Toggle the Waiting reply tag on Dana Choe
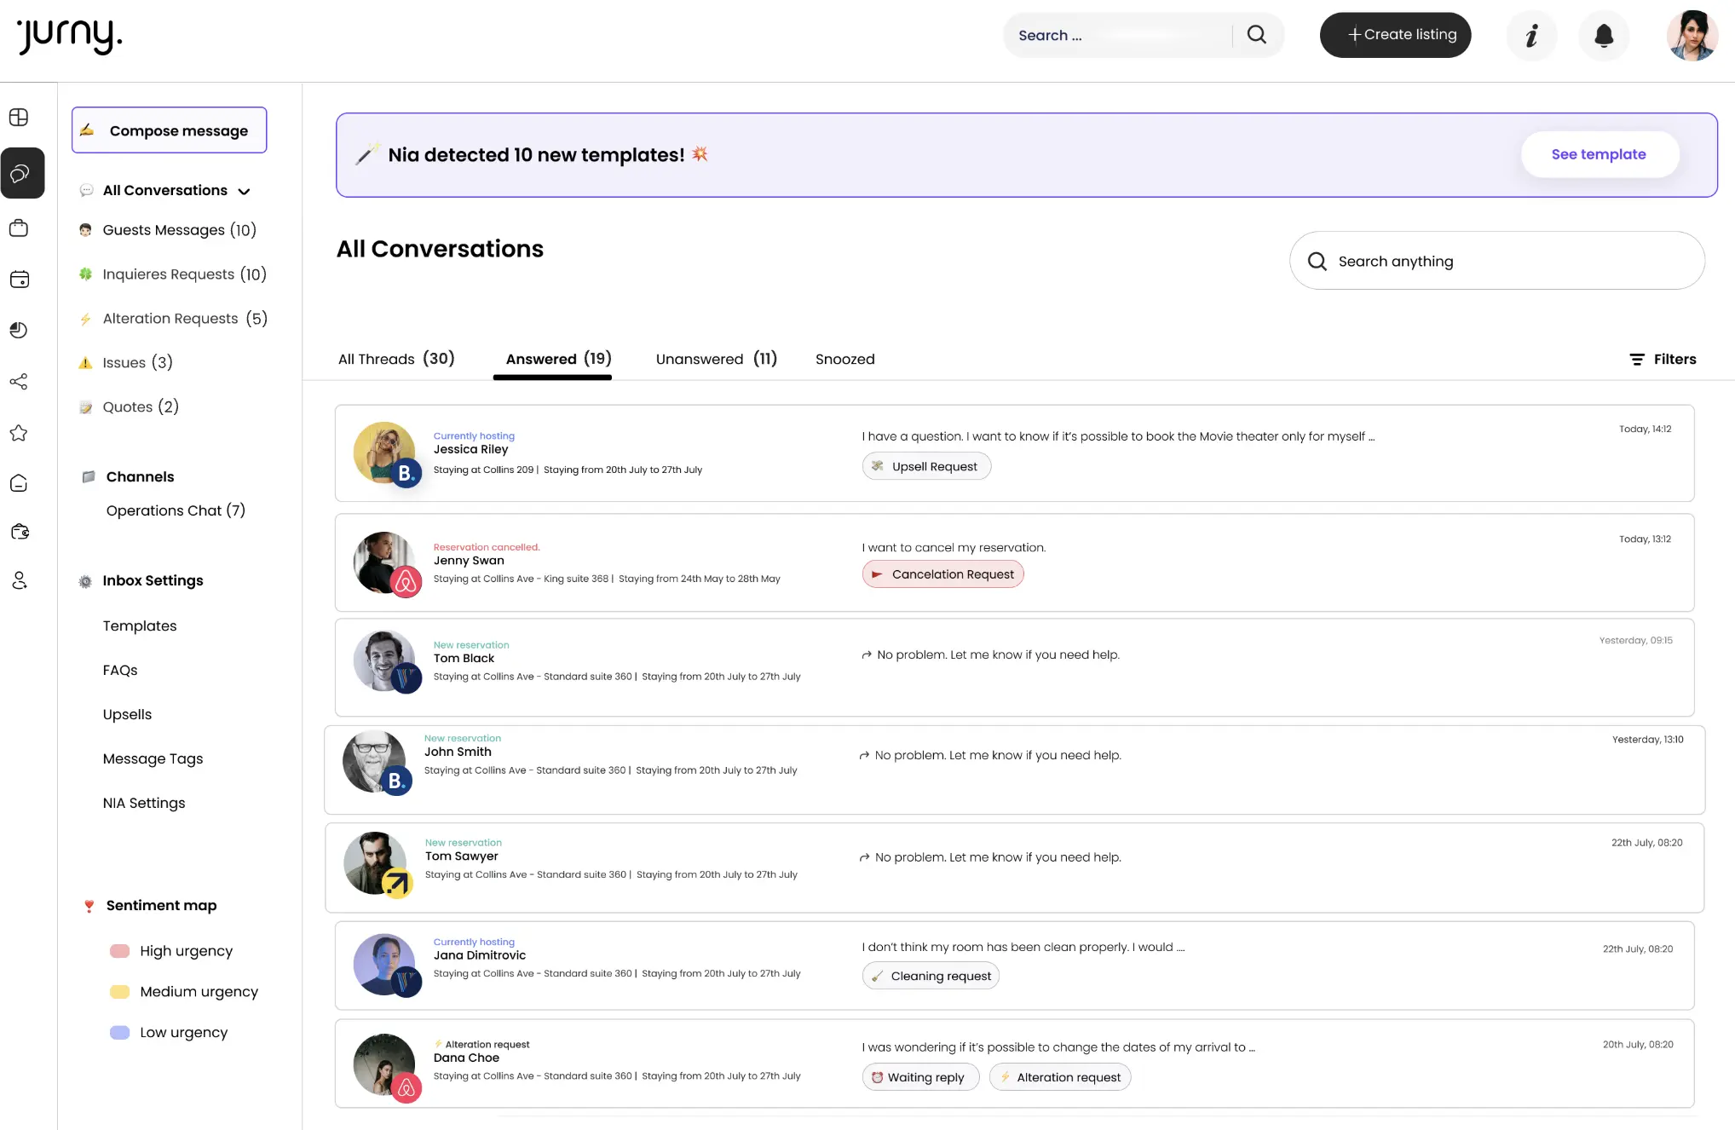1735x1130 pixels. click(x=920, y=1076)
